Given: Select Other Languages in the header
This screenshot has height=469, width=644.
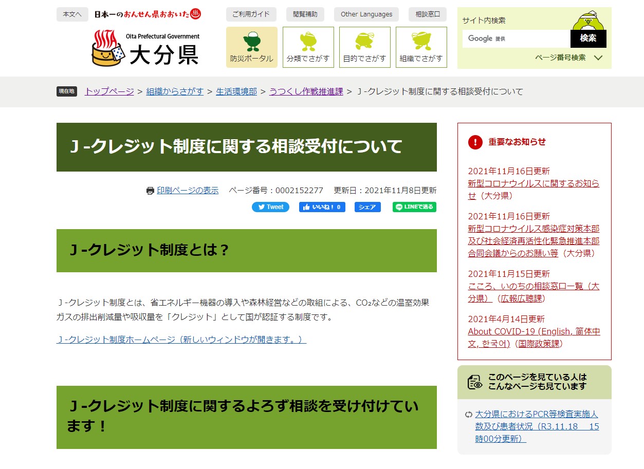Looking at the screenshot, I should [366, 14].
